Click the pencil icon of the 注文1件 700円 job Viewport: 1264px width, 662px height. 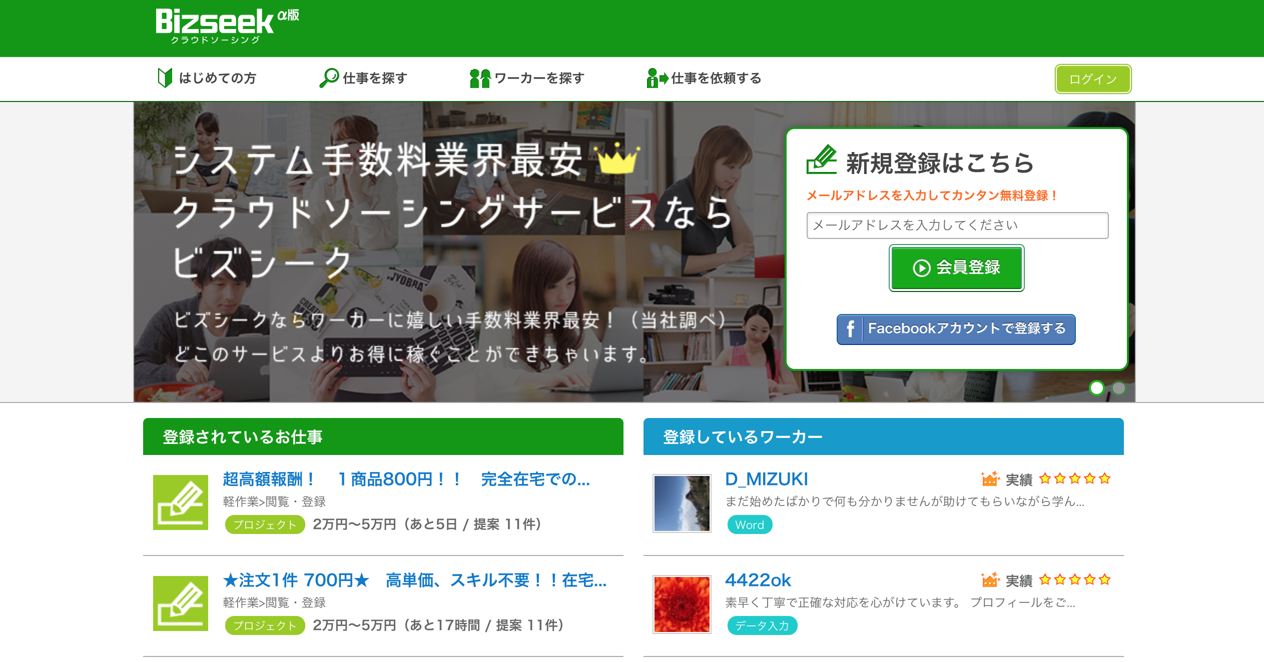(x=181, y=603)
